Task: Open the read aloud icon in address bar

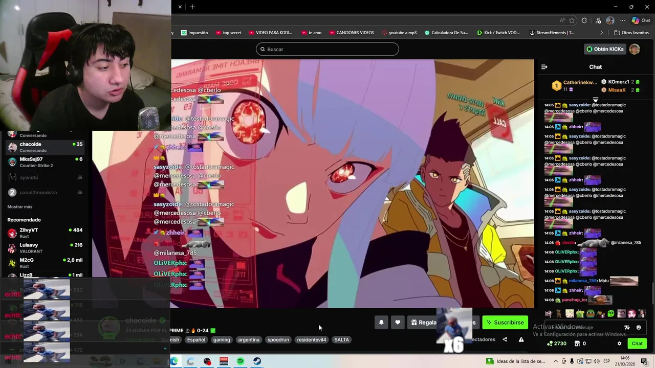Action: point(562,20)
